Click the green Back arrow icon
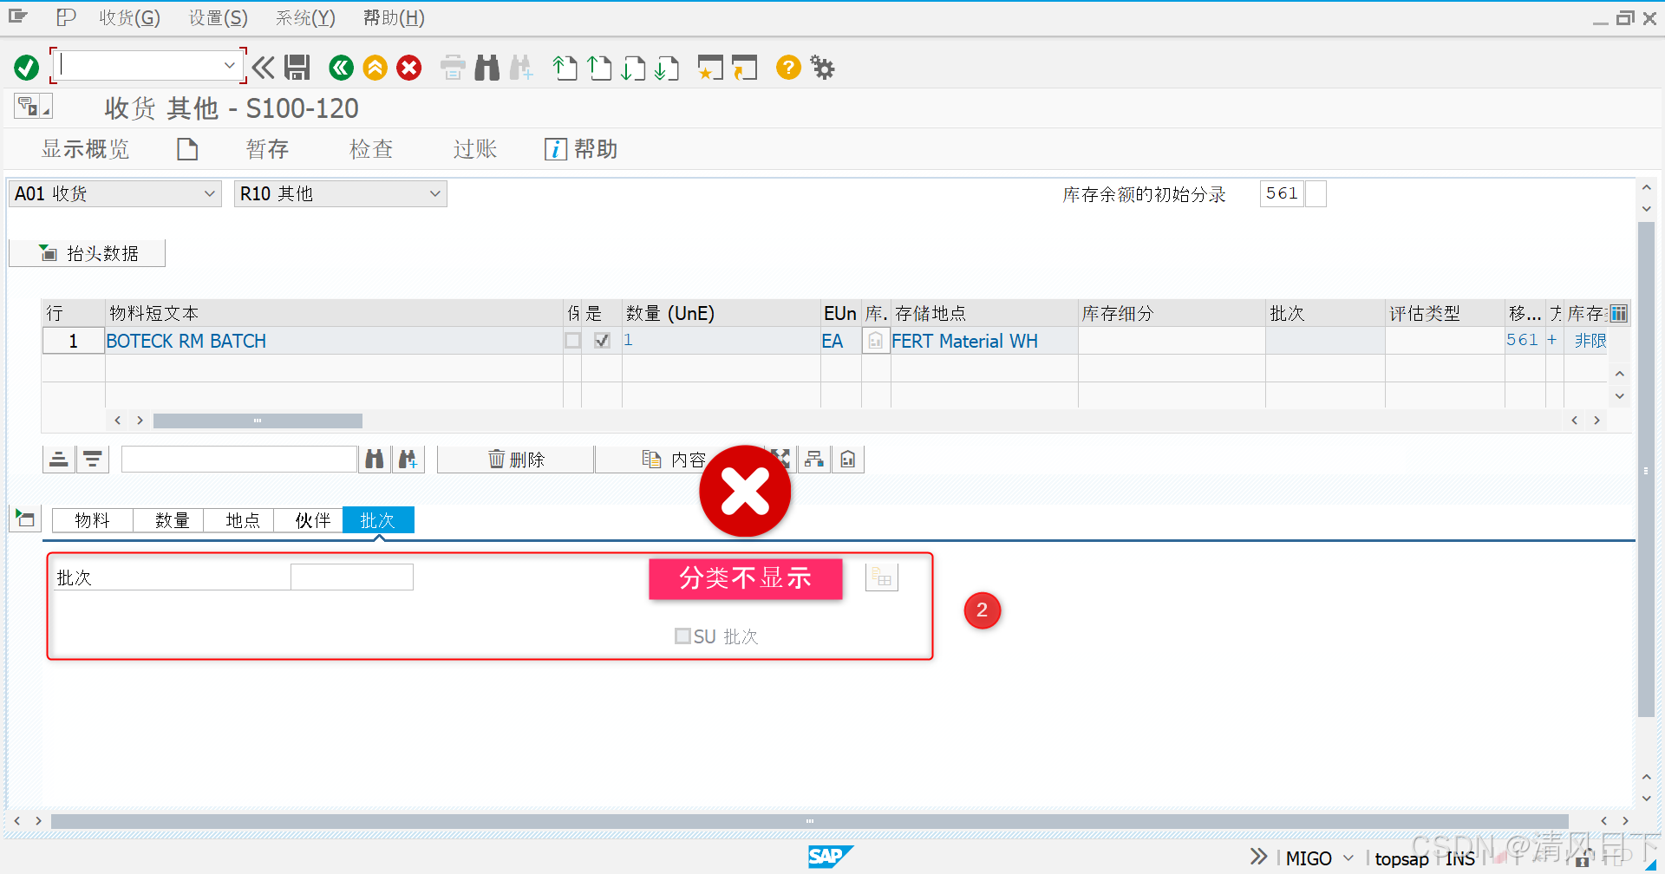This screenshot has height=874, width=1665. pyautogui.click(x=341, y=67)
